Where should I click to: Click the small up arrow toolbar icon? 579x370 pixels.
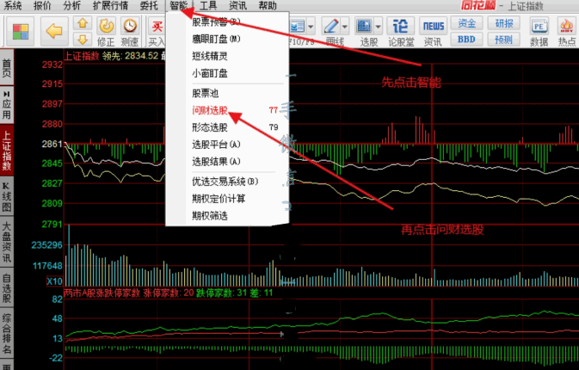click(x=83, y=23)
